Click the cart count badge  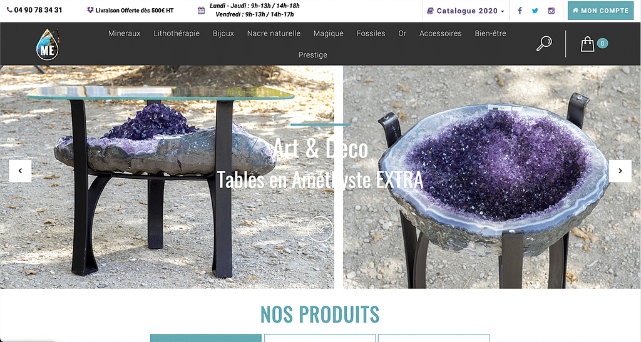(602, 43)
